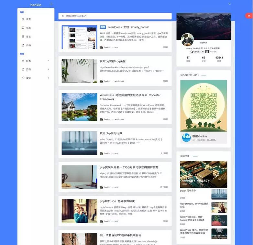Click the hankin profile avatar photo
The image size is (253, 245).
point(187,40)
